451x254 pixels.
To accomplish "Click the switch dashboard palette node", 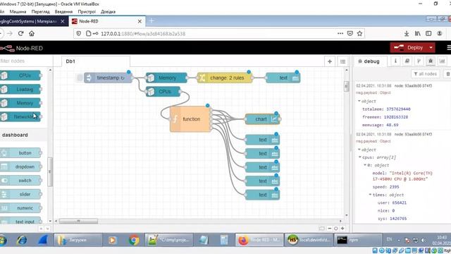I will [x=20, y=181].
